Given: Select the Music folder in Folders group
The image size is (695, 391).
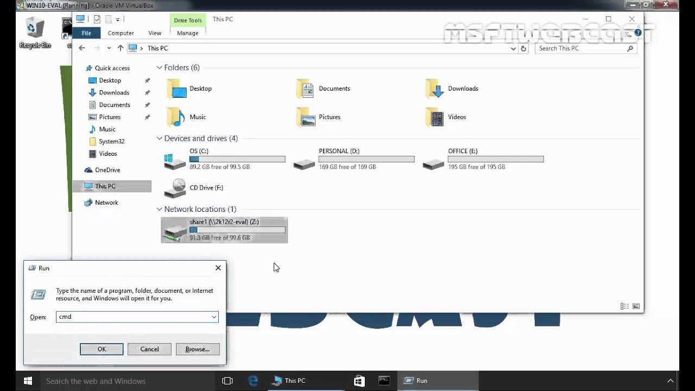Looking at the screenshot, I should point(176,117).
